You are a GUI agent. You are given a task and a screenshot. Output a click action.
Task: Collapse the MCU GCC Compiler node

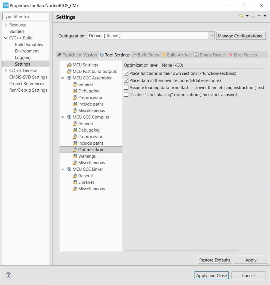(x=63, y=117)
